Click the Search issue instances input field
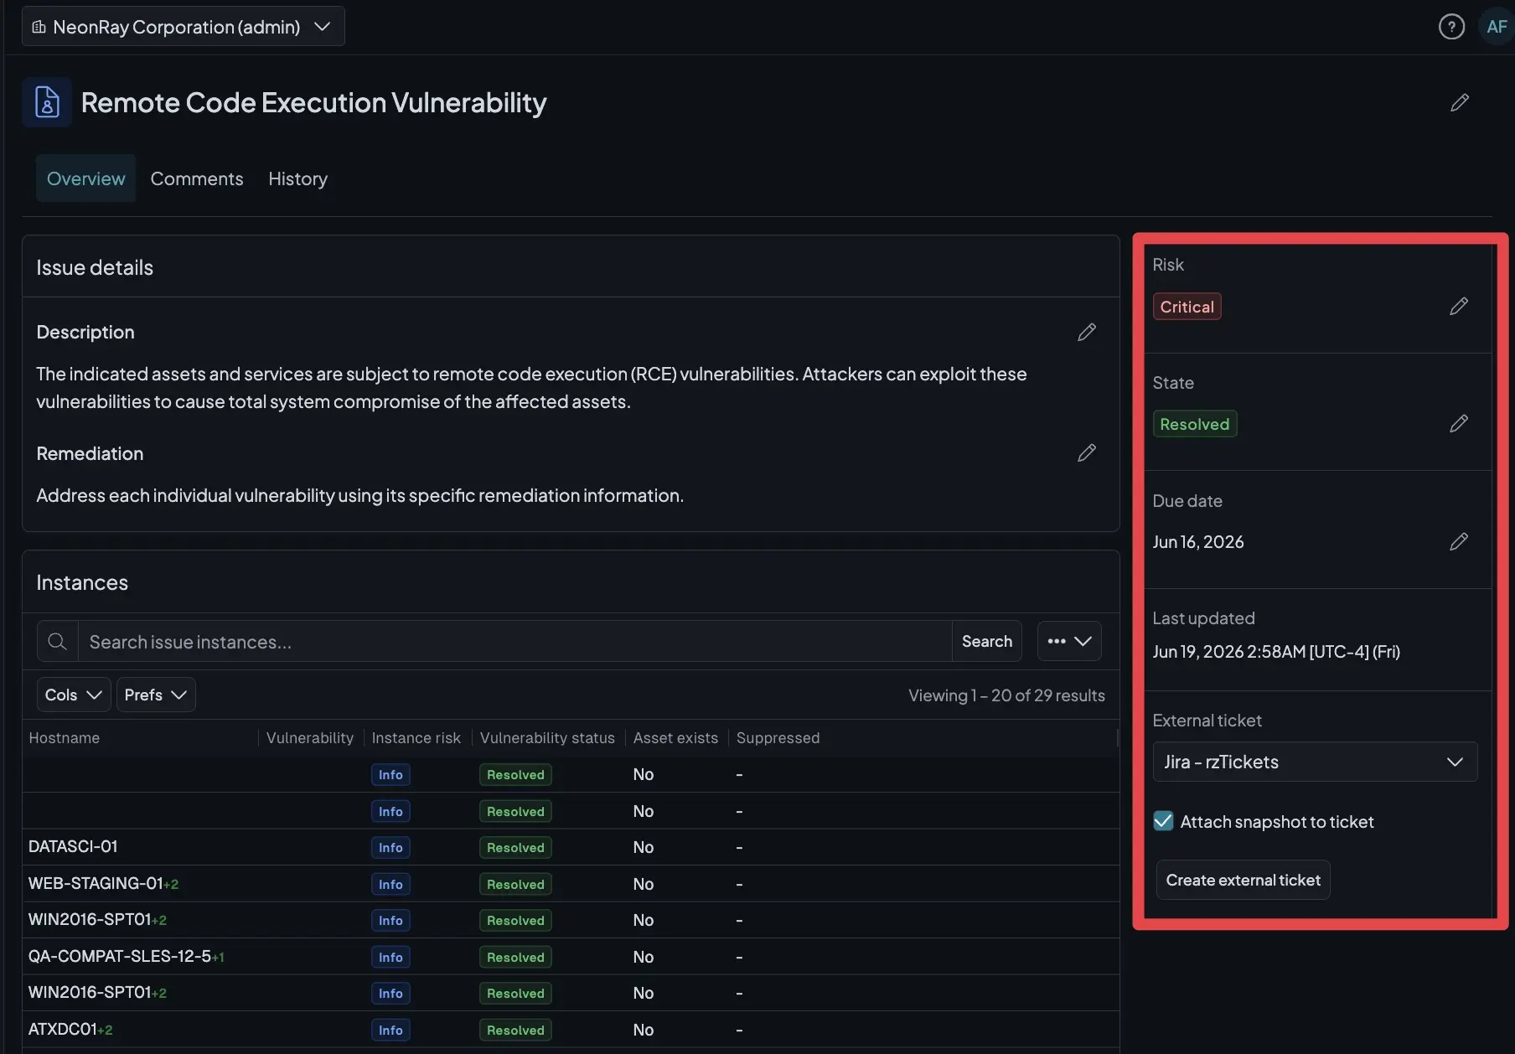This screenshot has width=1515, height=1054. 515,641
